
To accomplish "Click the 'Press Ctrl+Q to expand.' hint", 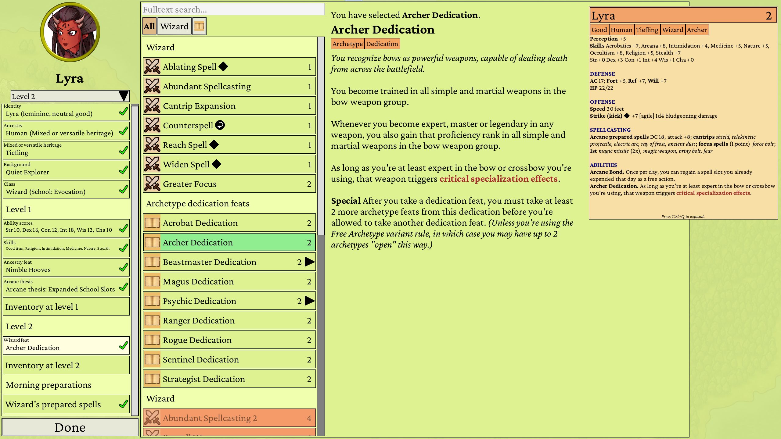I will (x=683, y=216).
